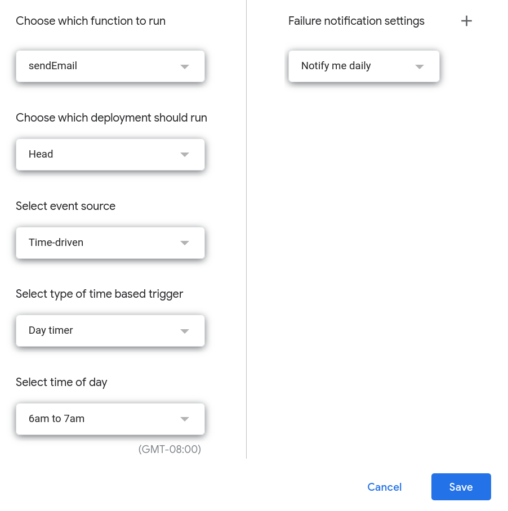Open the Head deployment dropdown
The image size is (508, 511).
110,154
